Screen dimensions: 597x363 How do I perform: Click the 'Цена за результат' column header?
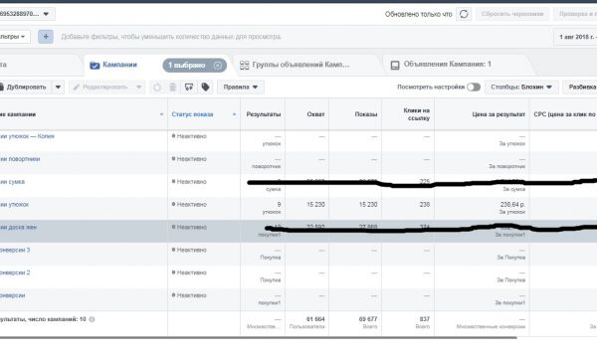point(498,114)
